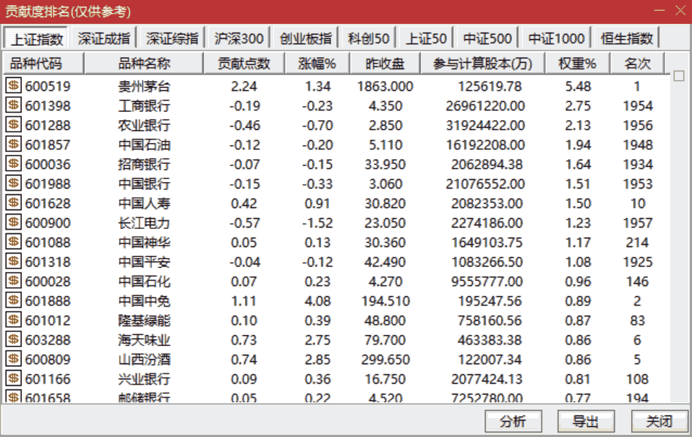Click the stock icon beside 601088
Image resolution: width=692 pixels, height=437 pixels.
13,242
